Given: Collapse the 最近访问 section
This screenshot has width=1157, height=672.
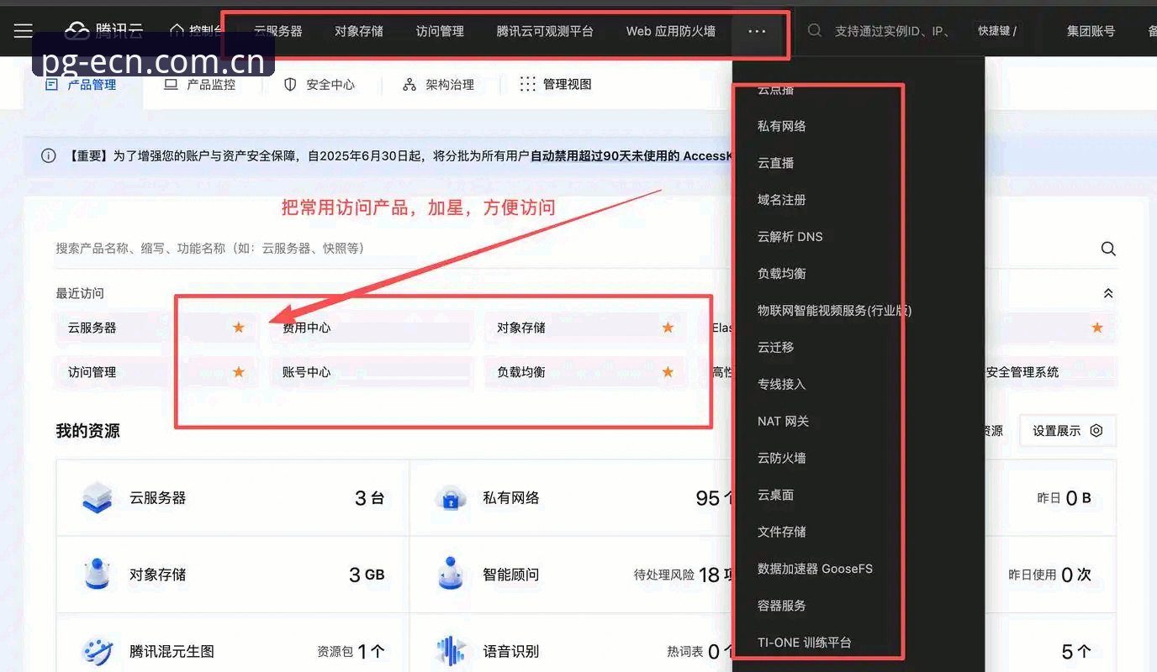Looking at the screenshot, I should pos(1108,293).
